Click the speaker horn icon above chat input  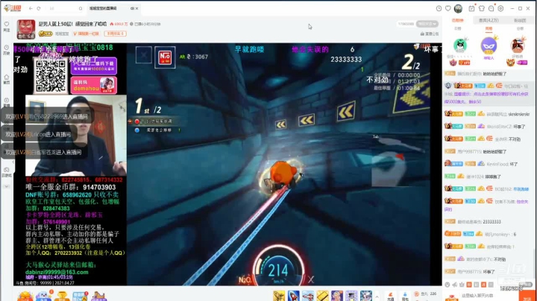pyautogui.click(x=454, y=285)
